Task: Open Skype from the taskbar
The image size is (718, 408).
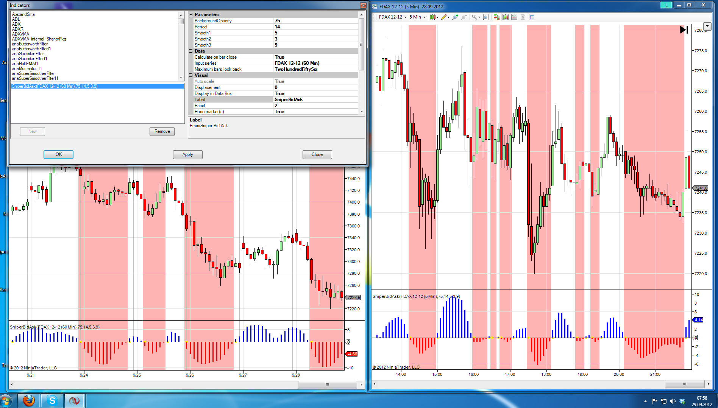Action: point(52,400)
